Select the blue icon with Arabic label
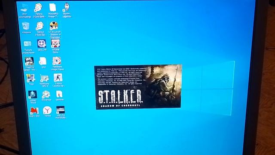Image resolution: width=275 pixels, height=155 pixels. [42, 45]
